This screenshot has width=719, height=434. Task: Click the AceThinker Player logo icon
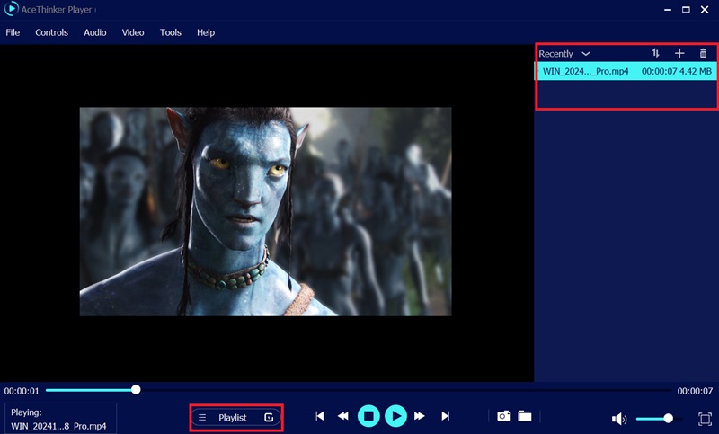click(11, 9)
